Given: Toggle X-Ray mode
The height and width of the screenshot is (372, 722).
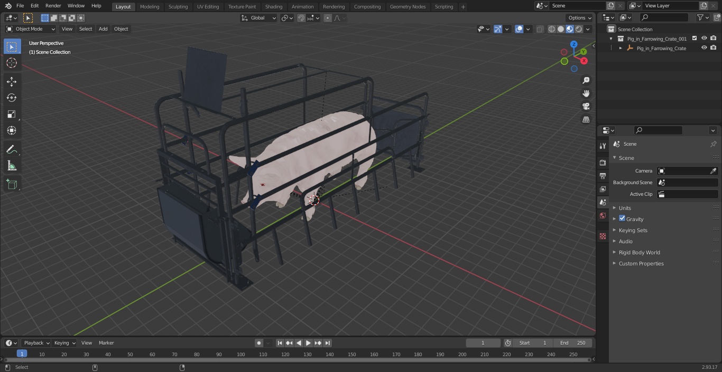Looking at the screenshot, I should tap(540, 29).
